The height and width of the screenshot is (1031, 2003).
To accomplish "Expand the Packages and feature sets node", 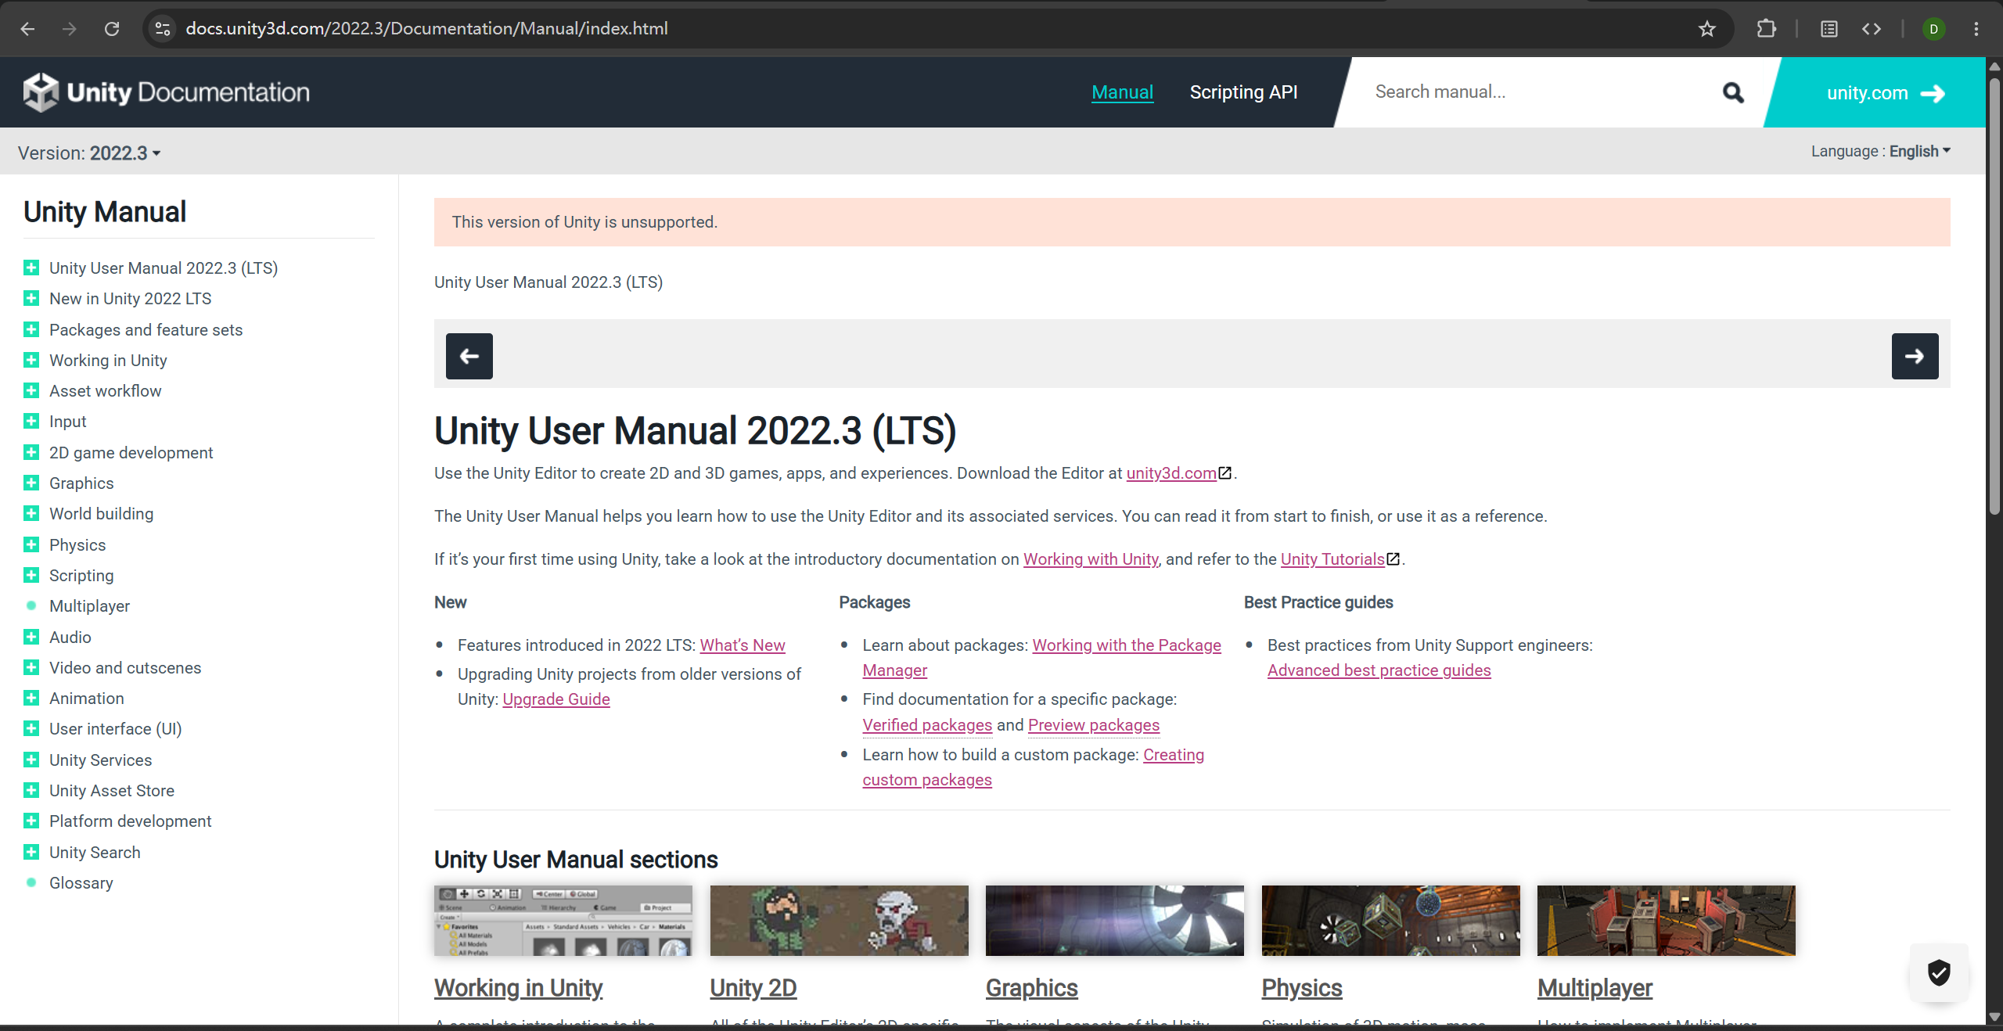I will click(x=31, y=329).
